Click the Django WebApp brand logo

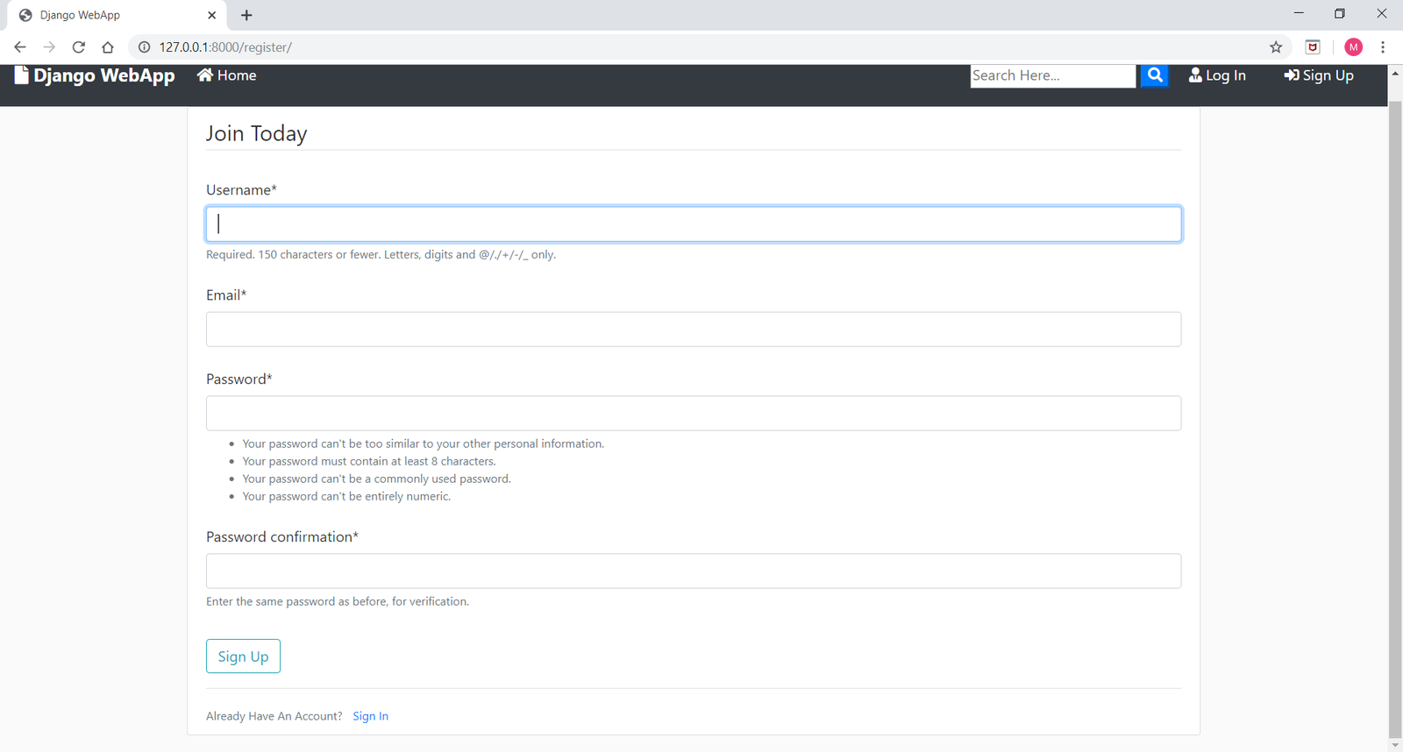coord(95,76)
